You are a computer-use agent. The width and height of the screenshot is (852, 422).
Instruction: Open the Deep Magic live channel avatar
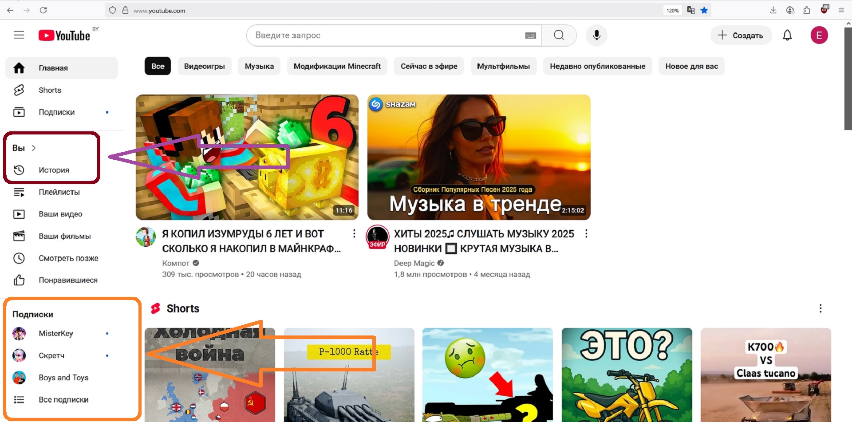point(378,237)
